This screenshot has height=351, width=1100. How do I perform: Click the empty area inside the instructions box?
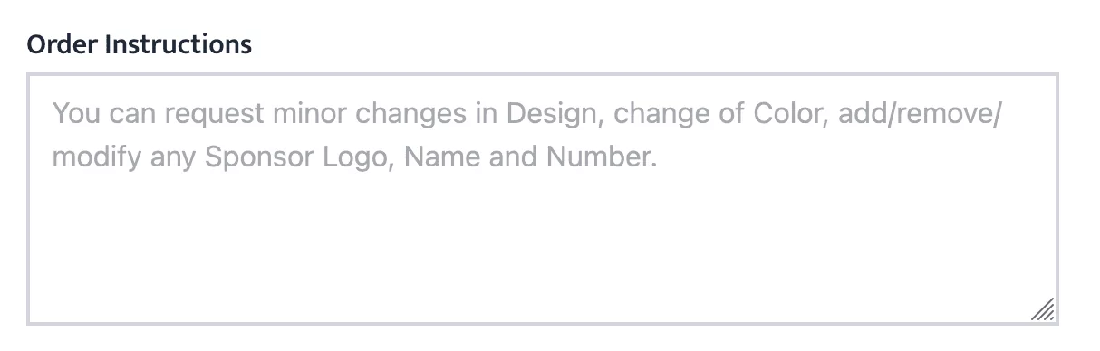click(543, 244)
